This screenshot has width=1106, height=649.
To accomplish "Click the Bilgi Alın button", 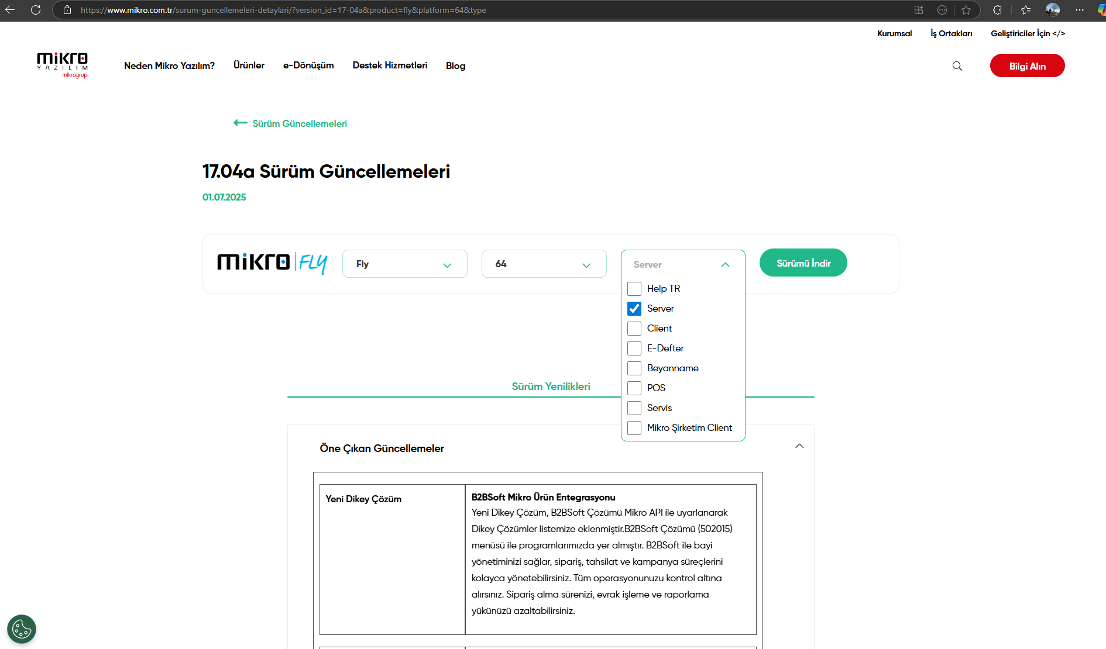I will pyautogui.click(x=1027, y=65).
